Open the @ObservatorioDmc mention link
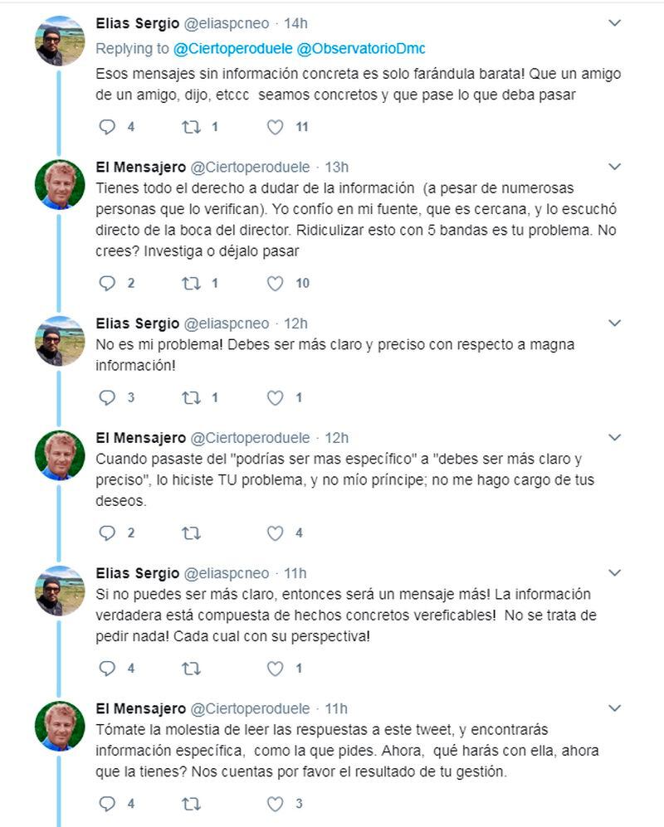664x827 pixels. coord(361,48)
